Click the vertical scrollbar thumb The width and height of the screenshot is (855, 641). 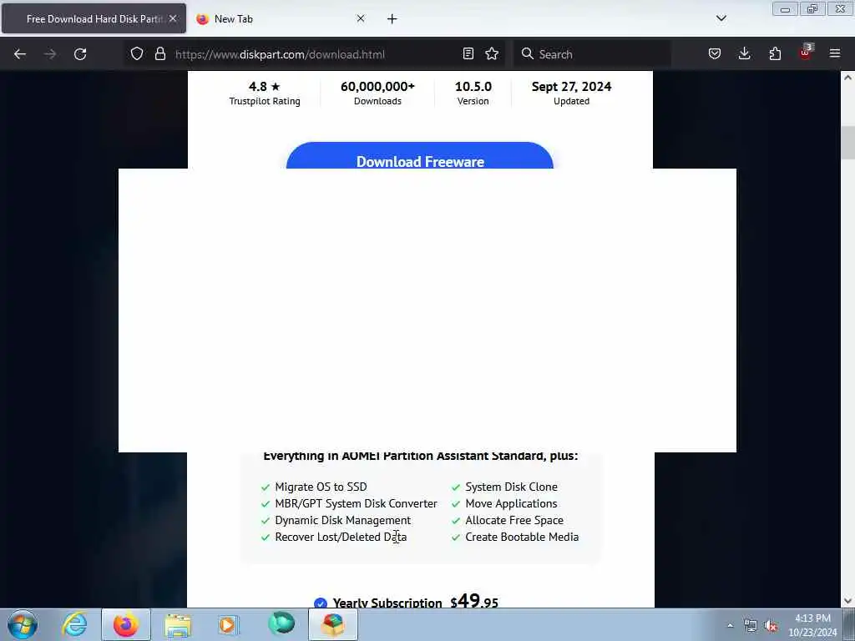(x=848, y=142)
